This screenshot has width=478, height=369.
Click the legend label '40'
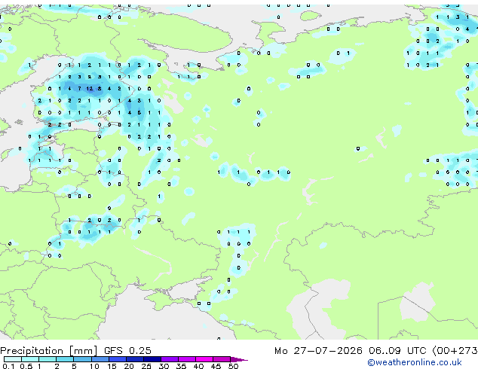[198, 366]
